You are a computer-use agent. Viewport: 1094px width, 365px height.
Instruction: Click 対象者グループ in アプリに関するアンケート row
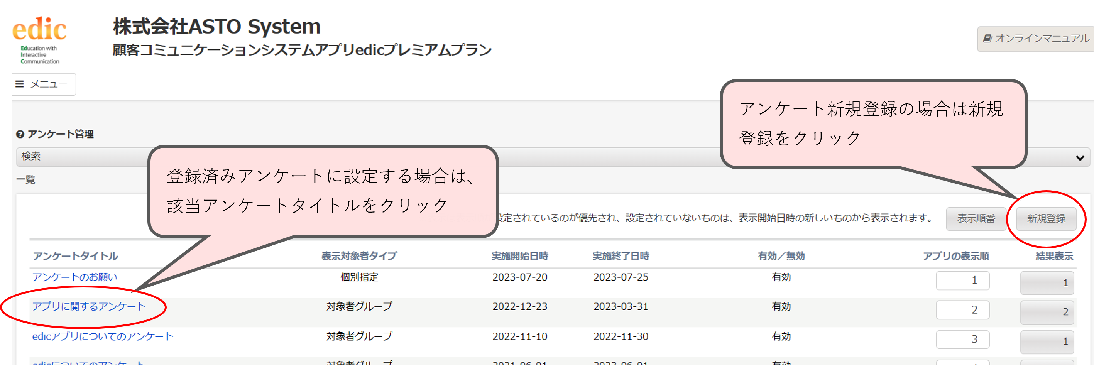359,306
